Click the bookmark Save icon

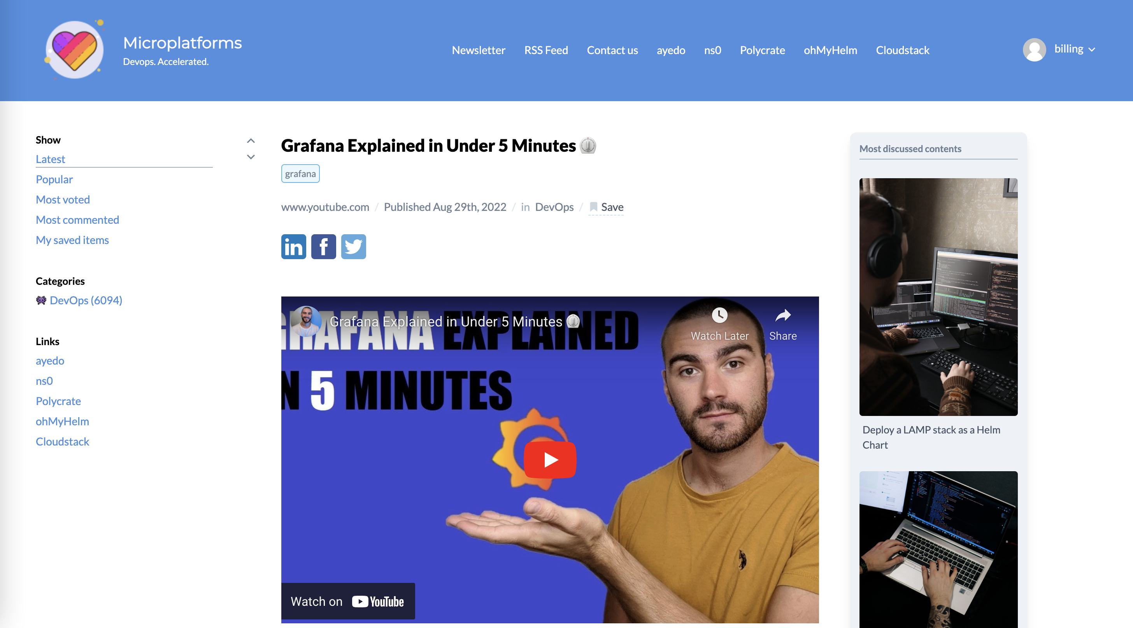593,207
